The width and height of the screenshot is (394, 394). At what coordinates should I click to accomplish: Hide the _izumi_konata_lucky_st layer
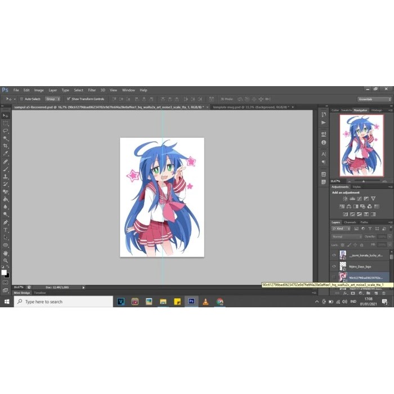pyautogui.click(x=334, y=255)
